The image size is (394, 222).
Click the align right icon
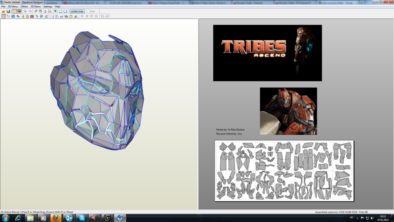coord(87,16)
